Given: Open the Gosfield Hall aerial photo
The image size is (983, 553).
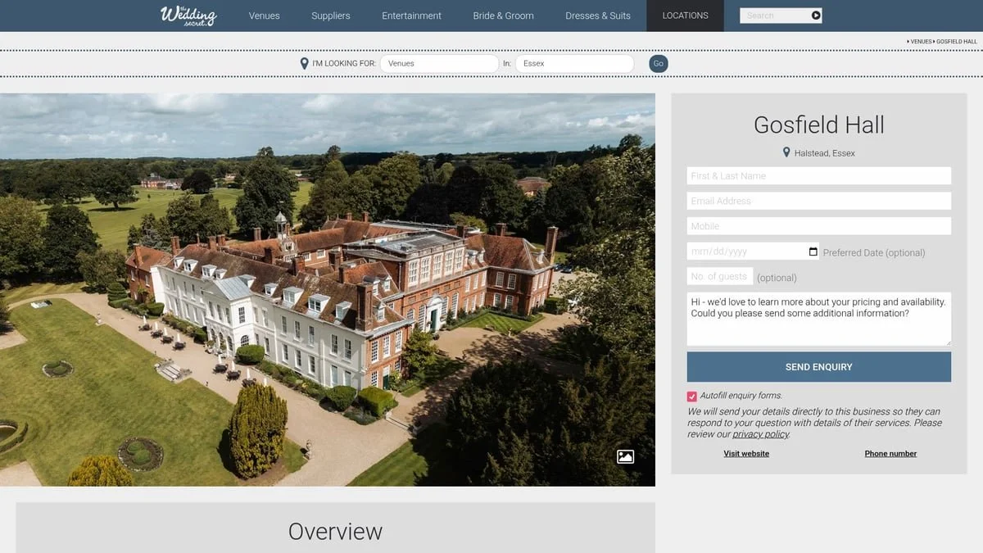Looking at the screenshot, I should pyautogui.click(x=328, y=289).
